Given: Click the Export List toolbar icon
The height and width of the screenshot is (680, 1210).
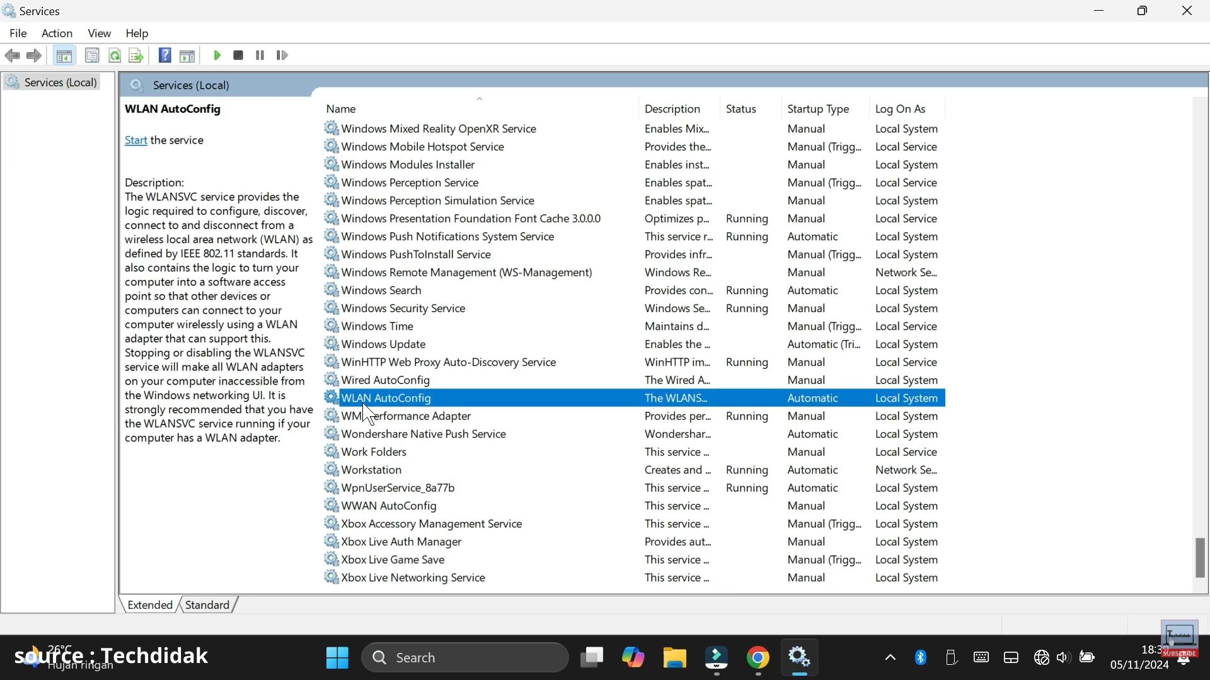Looking at the screenshot, I should pos(136,55).
